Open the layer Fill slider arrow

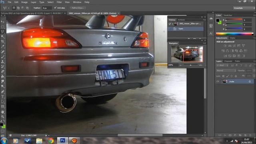pyautogui.click(x=254, y=76)
